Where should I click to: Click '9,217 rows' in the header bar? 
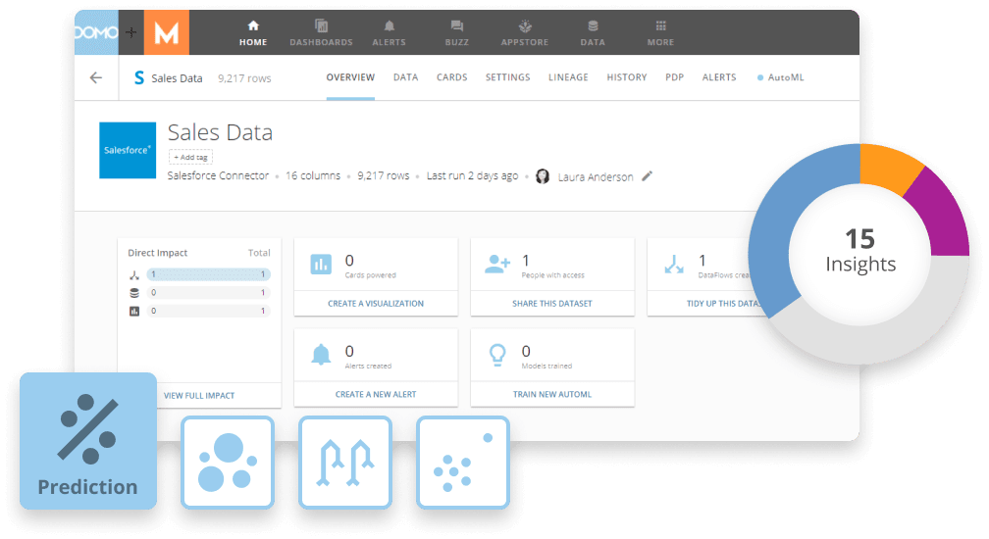(x=244, y=78)
